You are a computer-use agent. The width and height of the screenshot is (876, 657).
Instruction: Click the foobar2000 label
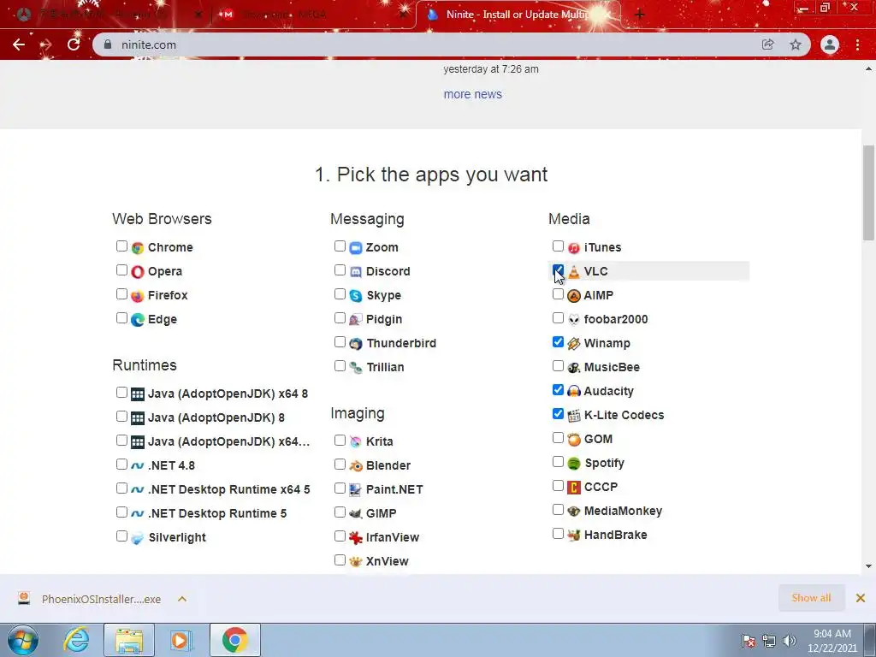(616, 320)
